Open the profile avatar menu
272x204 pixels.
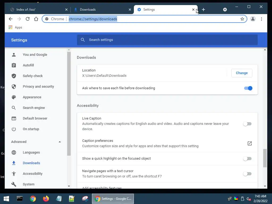click(x=253, y=19)
